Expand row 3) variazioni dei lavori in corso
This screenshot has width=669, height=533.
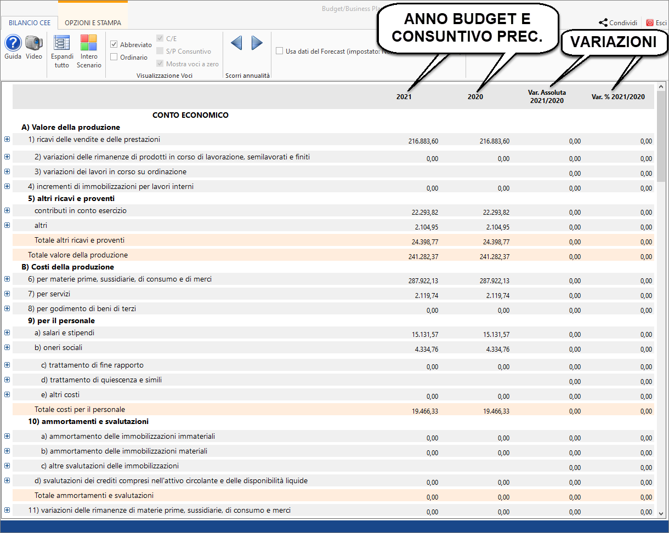click(x=7, y=171)
